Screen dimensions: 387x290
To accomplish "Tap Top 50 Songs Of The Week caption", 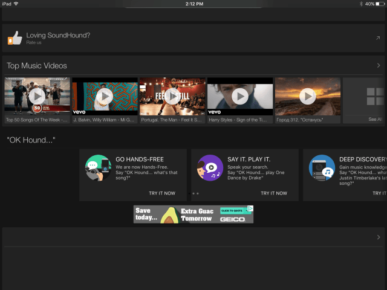I will click(36, 120).
